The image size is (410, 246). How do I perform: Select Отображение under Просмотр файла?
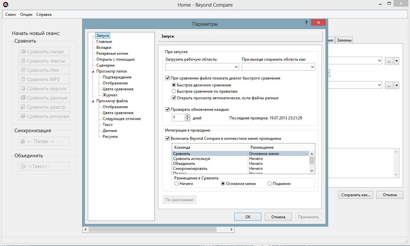point(115,107)
